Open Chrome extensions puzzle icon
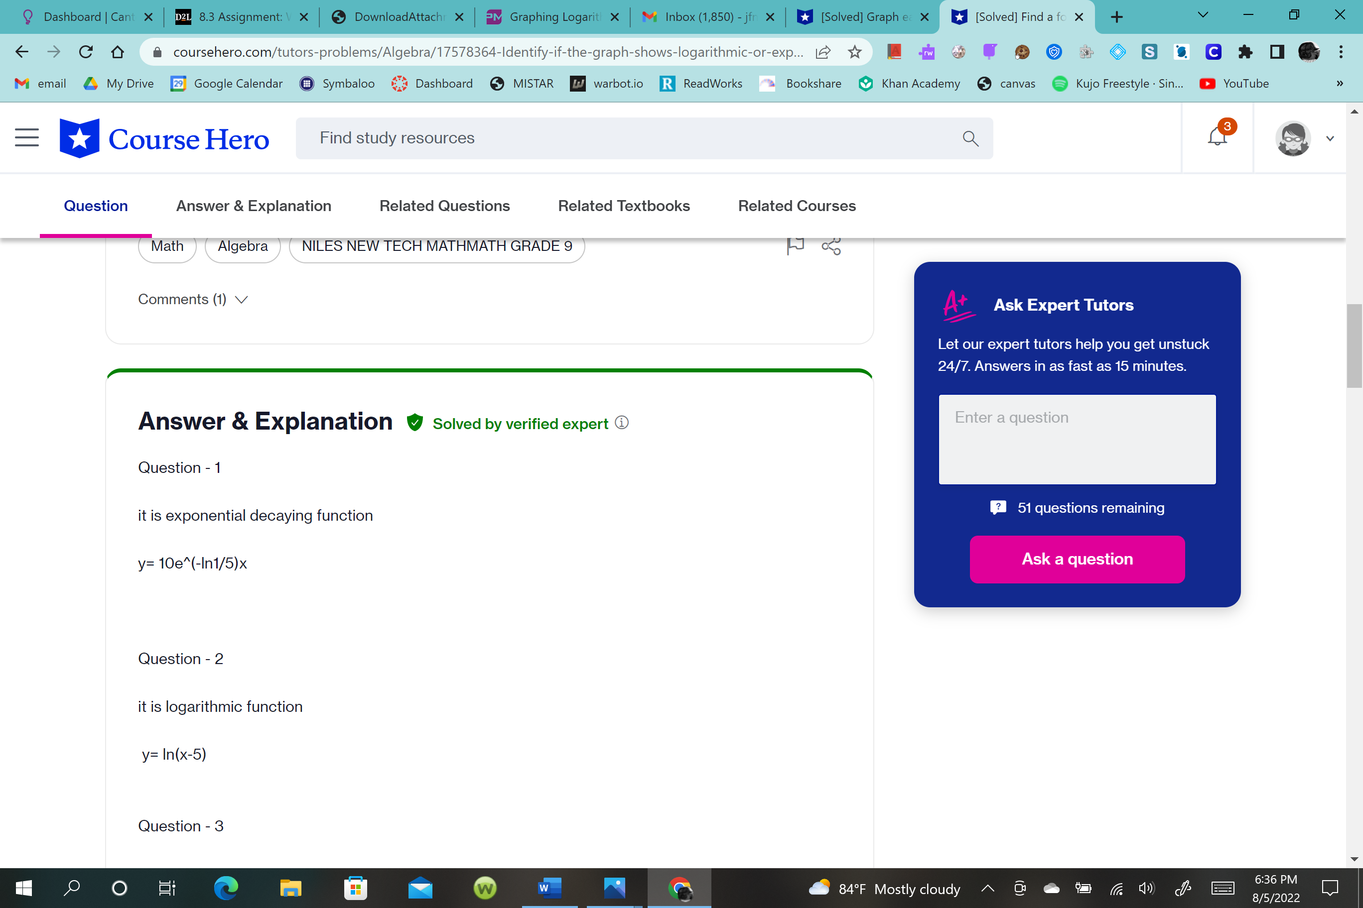 point(1245,52)
